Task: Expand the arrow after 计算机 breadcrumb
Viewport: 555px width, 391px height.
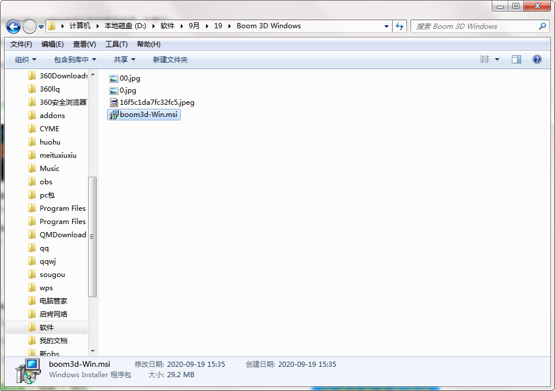Action: click(97, 26)
